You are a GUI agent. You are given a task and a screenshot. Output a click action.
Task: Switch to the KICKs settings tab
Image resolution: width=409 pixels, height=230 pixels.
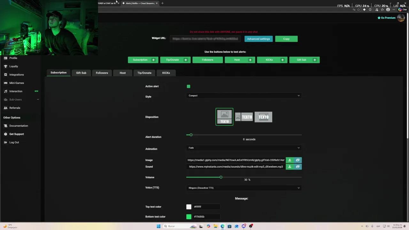pyautogui.click(x=166, y=73)
